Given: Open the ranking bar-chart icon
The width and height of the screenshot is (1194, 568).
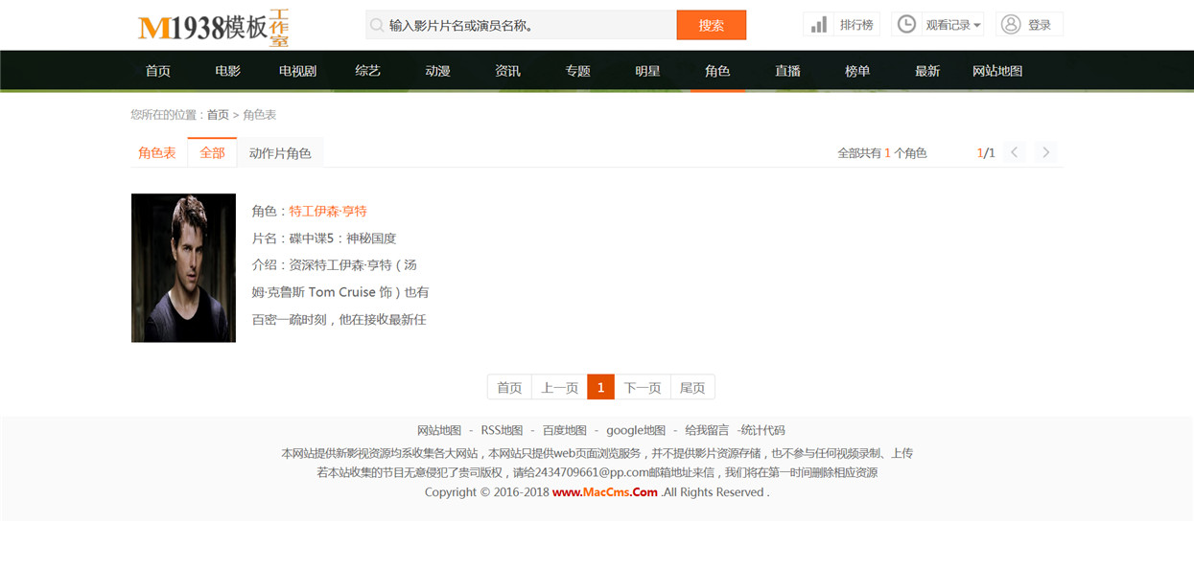Looking at the screenshot, I should click(819, 25).
